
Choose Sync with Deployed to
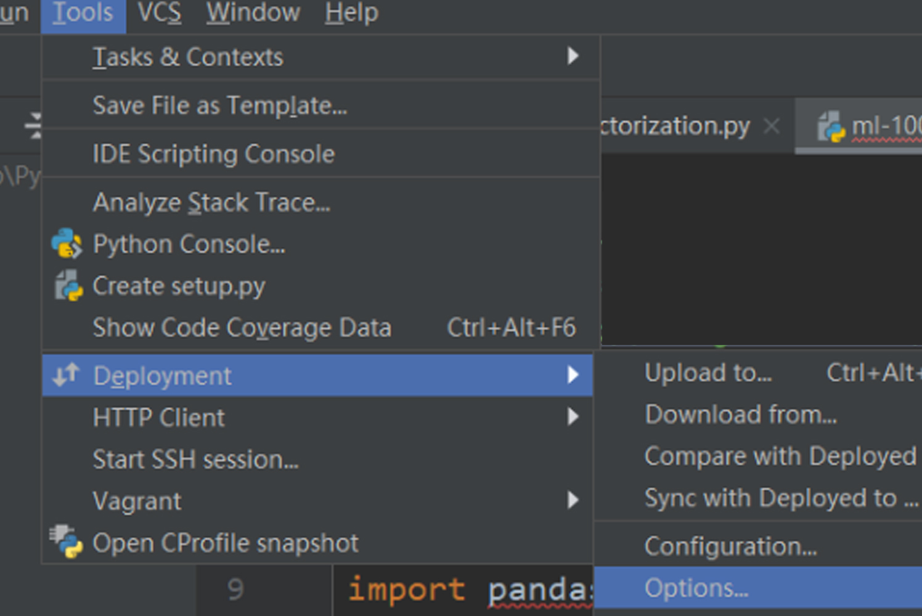(x=758, y=498)
